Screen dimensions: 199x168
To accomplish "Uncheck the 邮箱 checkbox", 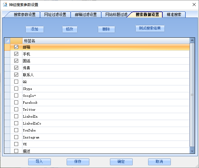I will [x=16, y=47].
